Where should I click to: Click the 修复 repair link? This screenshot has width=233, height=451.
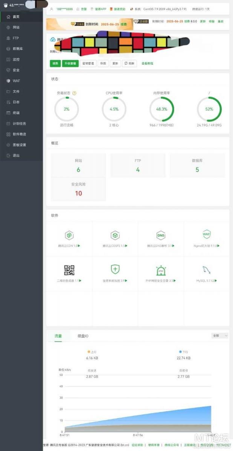pyautogui.click(x=212, y=21)
